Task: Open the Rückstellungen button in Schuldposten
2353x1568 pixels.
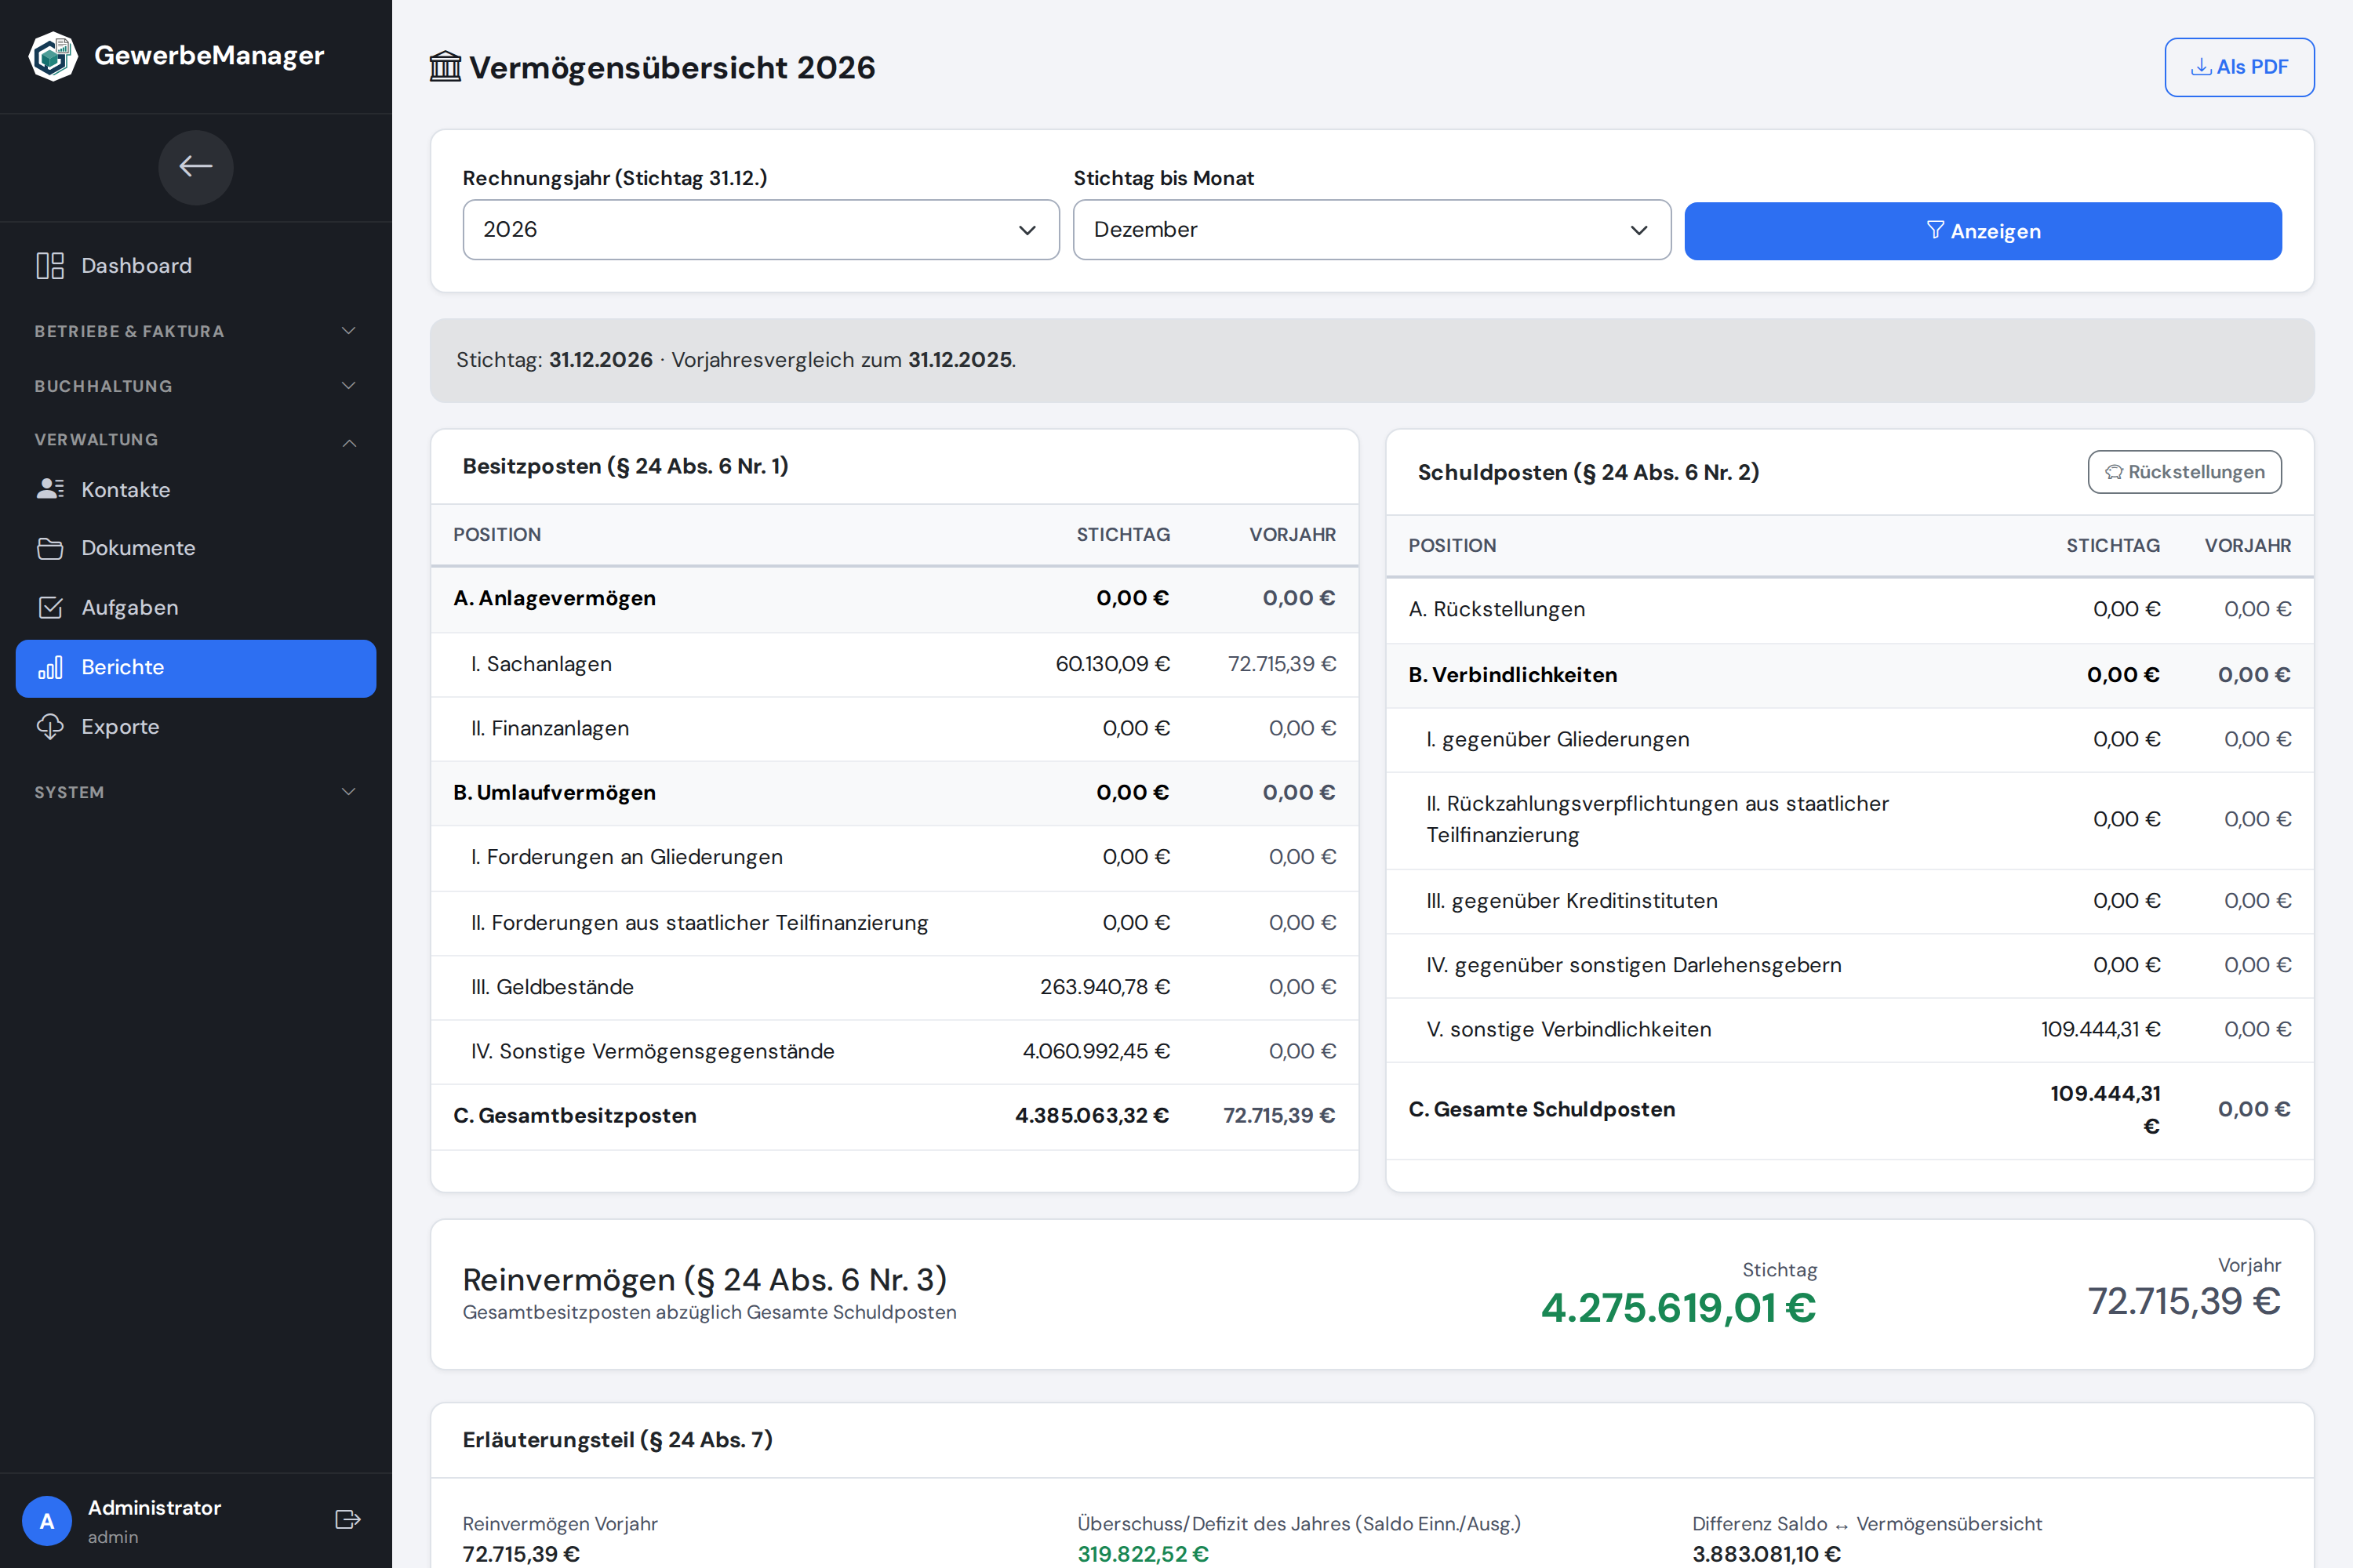Action: pyautogui.click(x=2184, y=472)
